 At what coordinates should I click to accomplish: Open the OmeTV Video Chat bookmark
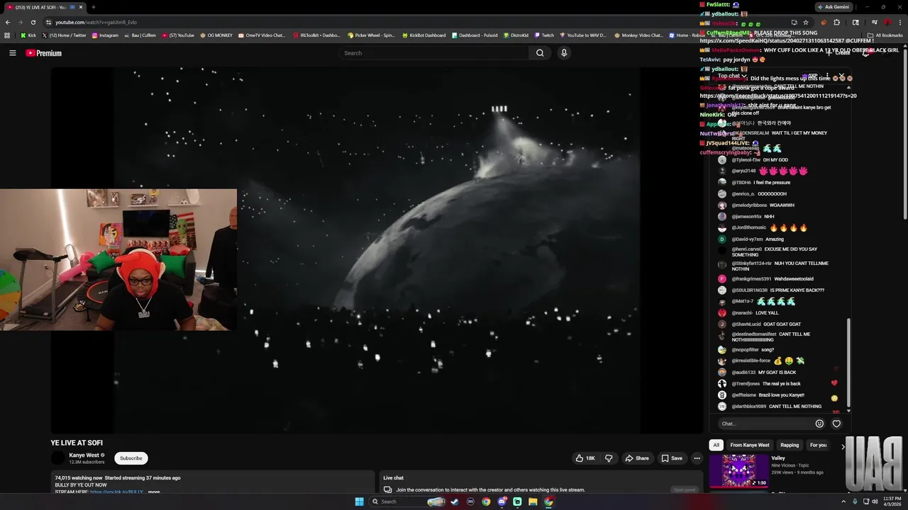tap(262, 35)
